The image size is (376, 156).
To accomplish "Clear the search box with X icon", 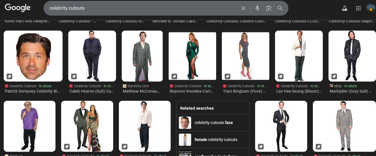I will tap(243, 8).
